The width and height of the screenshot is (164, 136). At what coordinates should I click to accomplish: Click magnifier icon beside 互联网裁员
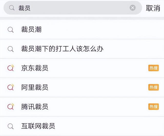pos(11,126)
